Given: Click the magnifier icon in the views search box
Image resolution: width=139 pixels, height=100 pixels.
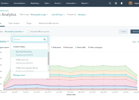Looking at the screenshot, I should (x=45, y=39).
